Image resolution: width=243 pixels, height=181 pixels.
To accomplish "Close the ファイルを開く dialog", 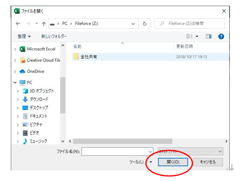I will (x=224, y=11).
